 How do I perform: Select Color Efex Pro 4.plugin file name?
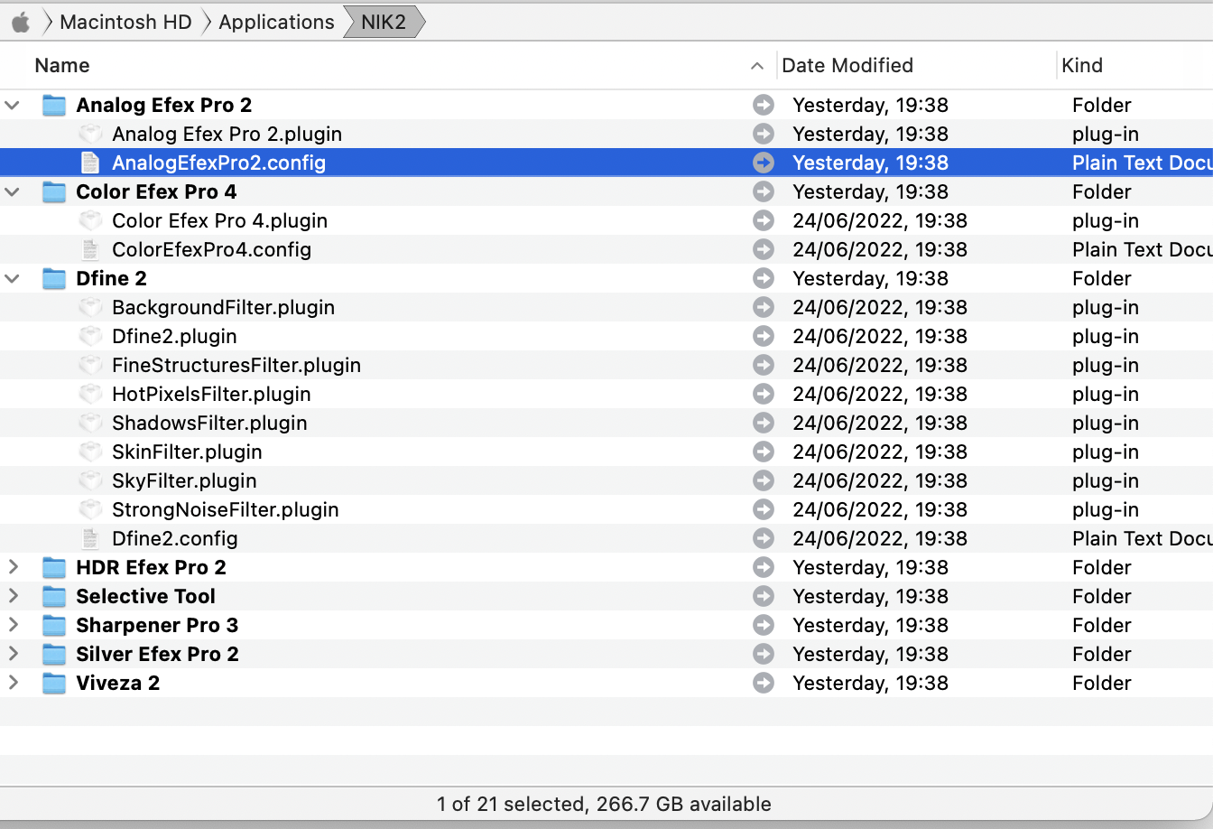point(220,220)
